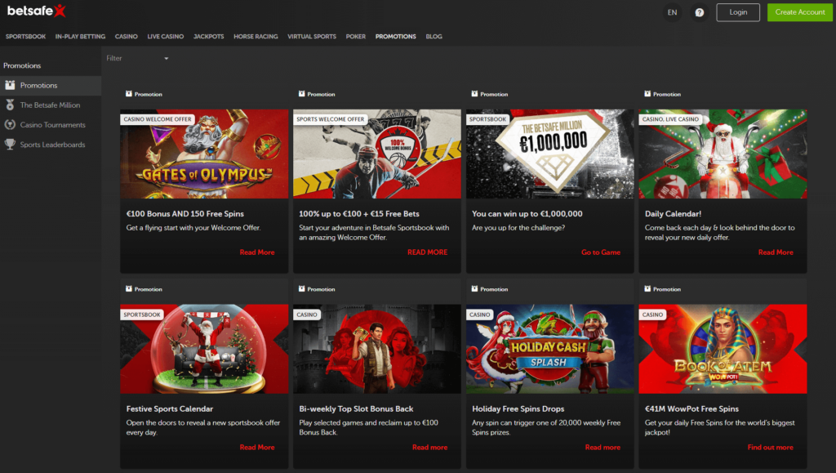Open the Holiday Cash Splash banner image
Image resolution: width=836 pixels, height=473 pixels.
click(549, 349)
